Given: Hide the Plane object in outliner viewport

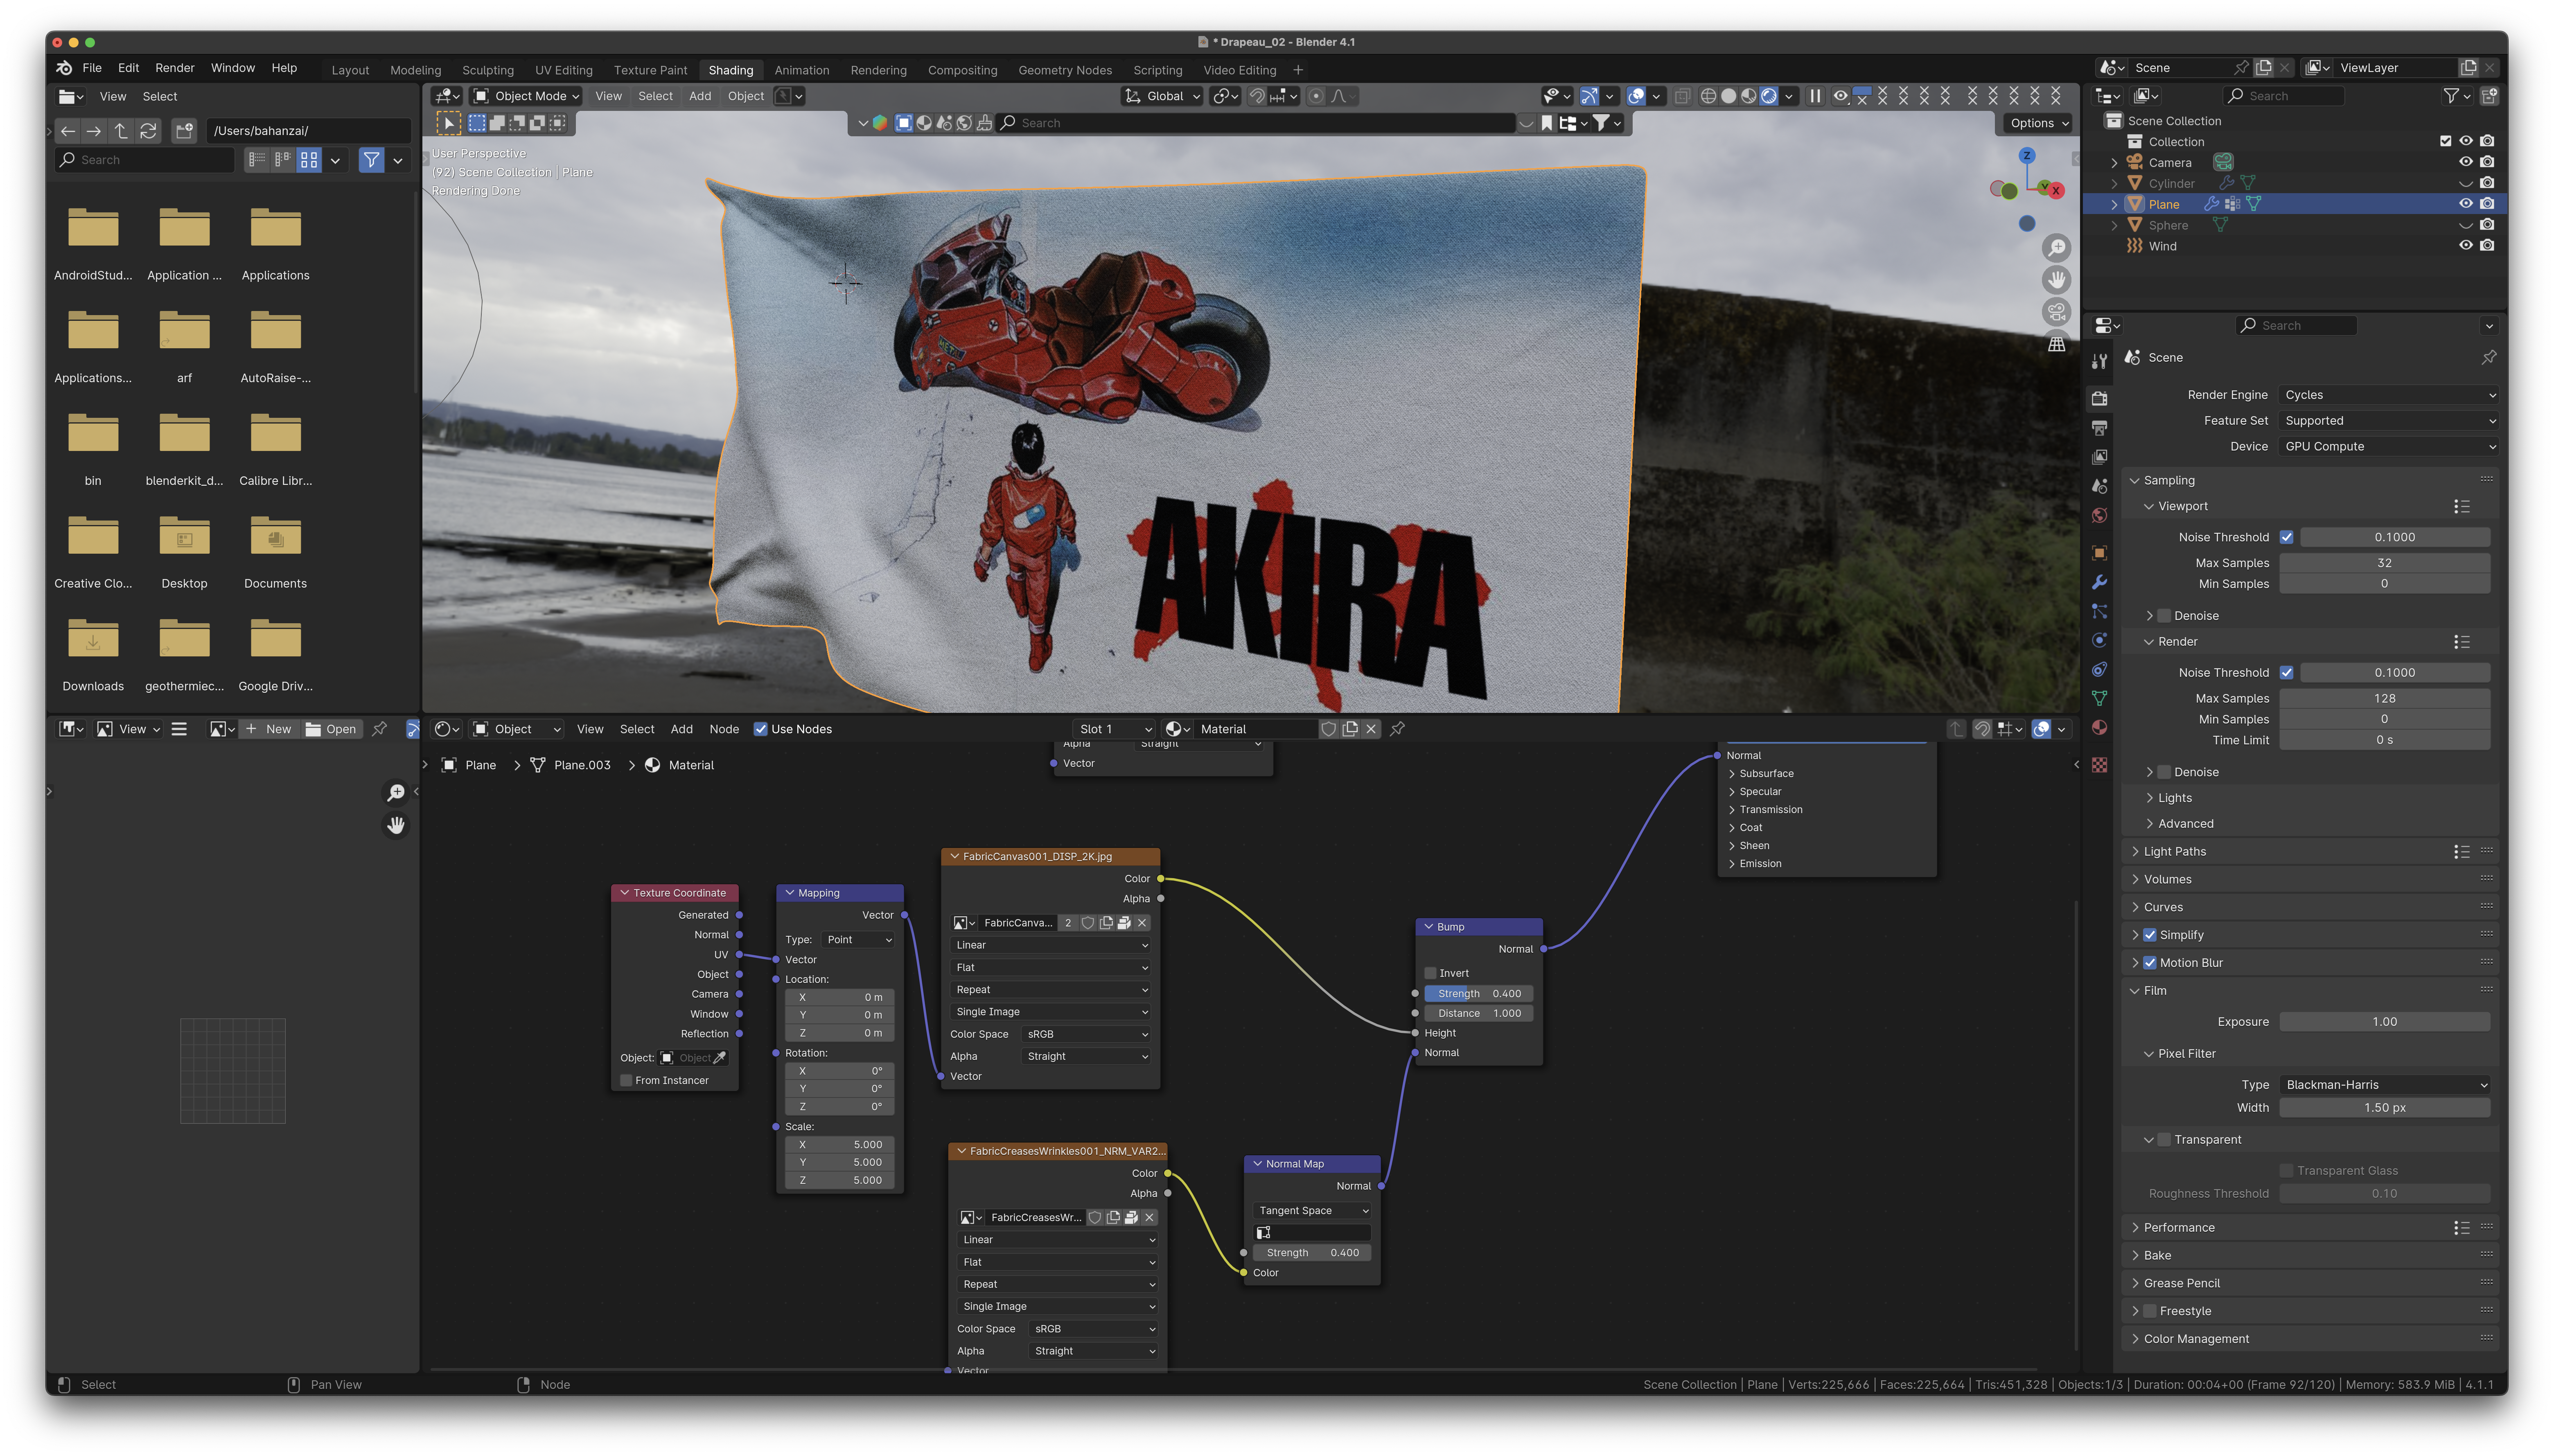Looking at the screenshot, I should [2465, 204].
